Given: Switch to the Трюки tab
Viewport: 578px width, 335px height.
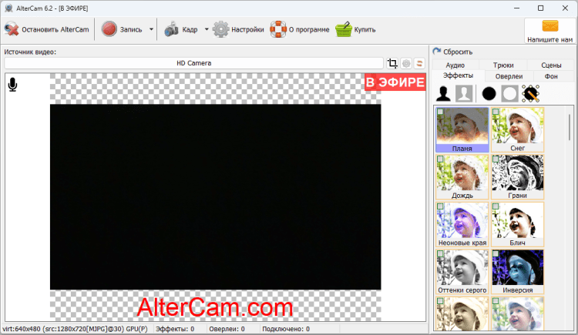Looking at the screenshot, I should pos(503,65).
